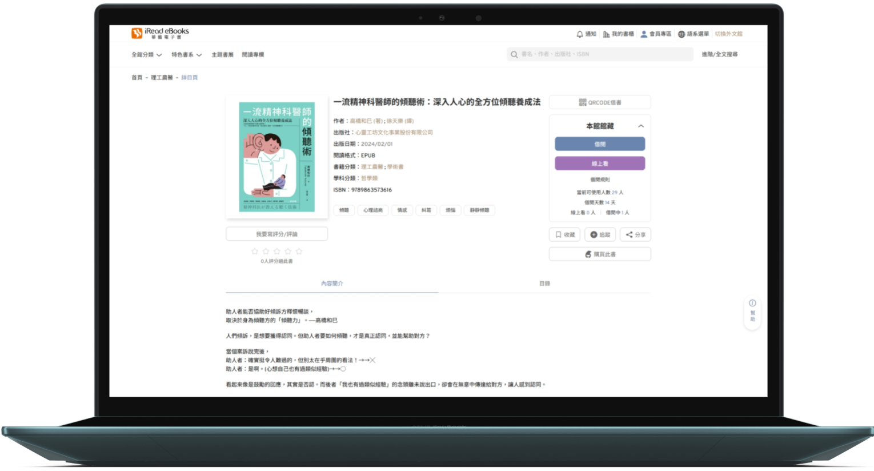Follow the book via 追蹤 plus icon
Screen dimensions: 874x471
[x=594, y=234]
